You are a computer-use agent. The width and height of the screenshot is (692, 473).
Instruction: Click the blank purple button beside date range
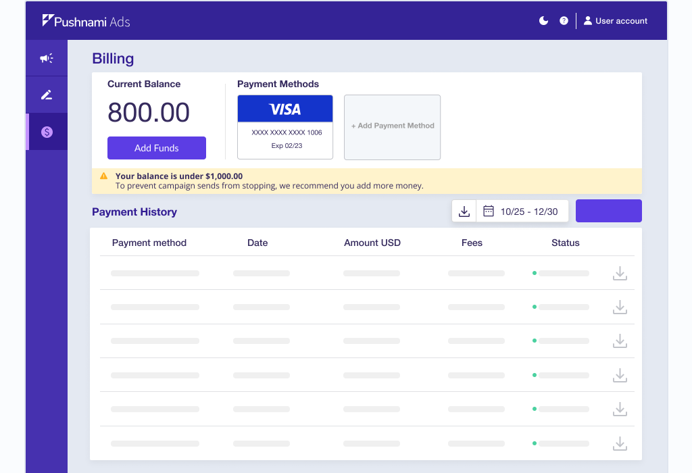(608, 211)
